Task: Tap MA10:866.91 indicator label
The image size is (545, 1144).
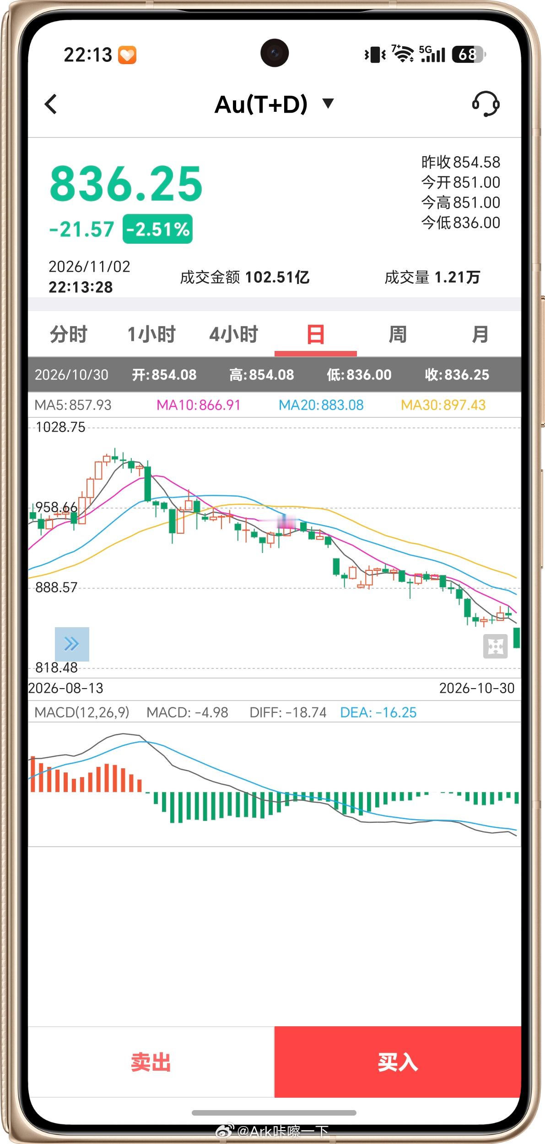Action: [198, 405]
